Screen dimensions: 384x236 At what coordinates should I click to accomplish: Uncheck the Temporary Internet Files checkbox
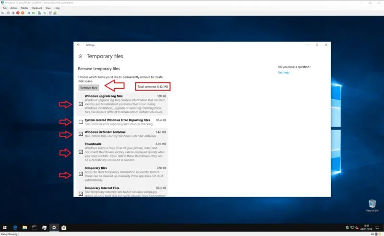(x=81, y=194)
